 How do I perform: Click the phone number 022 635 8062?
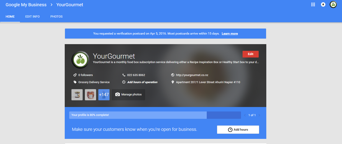[x=136, y=75]
